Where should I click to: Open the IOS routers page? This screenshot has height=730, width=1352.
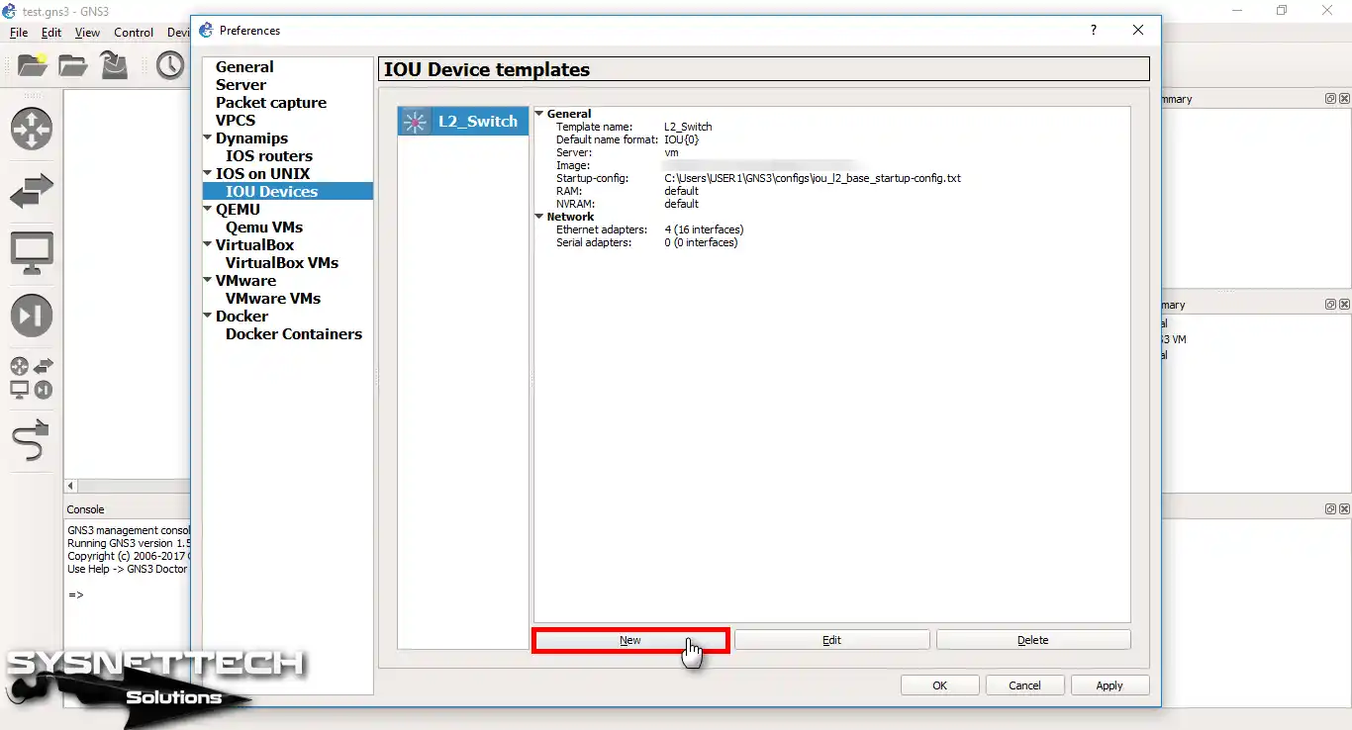[269, 156]
